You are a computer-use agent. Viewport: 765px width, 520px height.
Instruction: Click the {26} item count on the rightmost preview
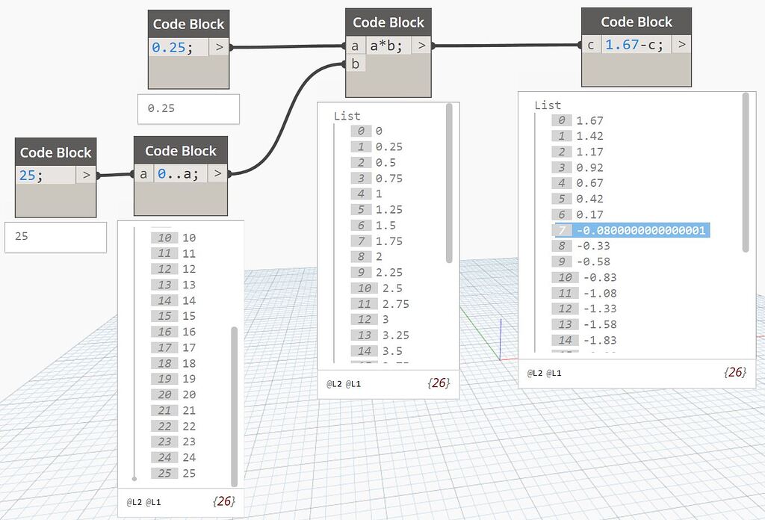(735, 373)
